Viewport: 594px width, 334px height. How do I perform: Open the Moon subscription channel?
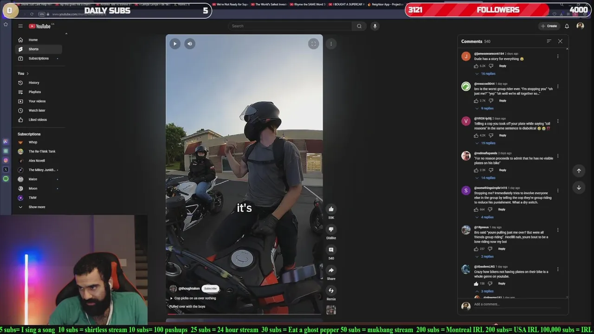tap(38, 188)
